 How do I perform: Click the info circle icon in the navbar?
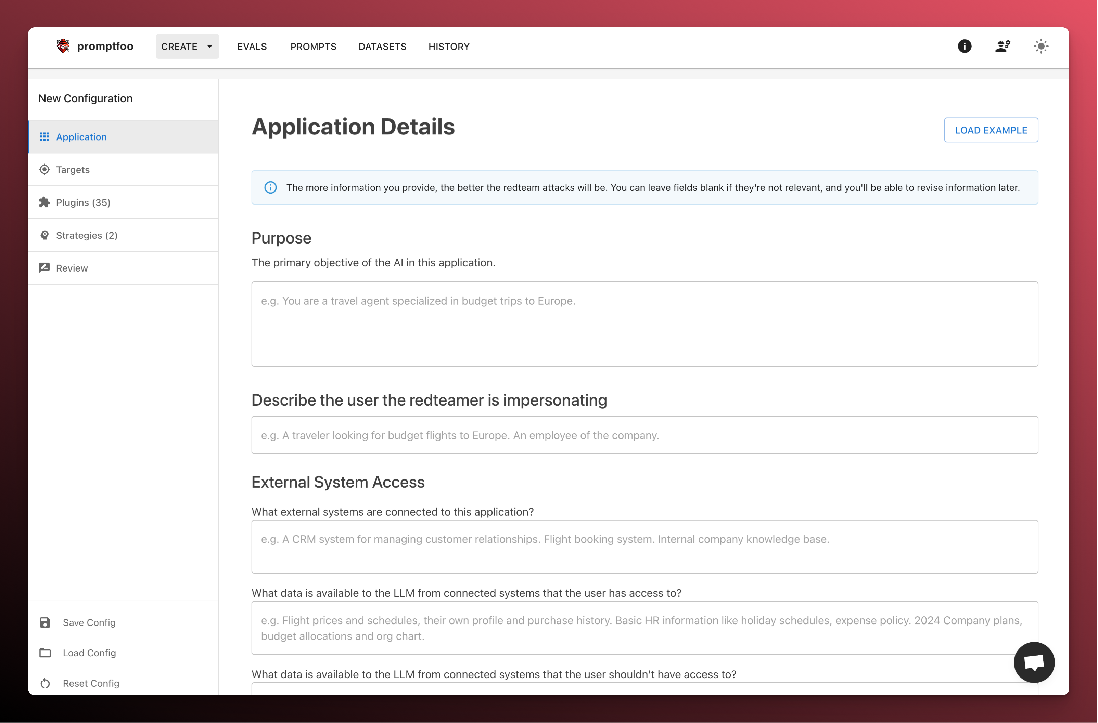965,46
